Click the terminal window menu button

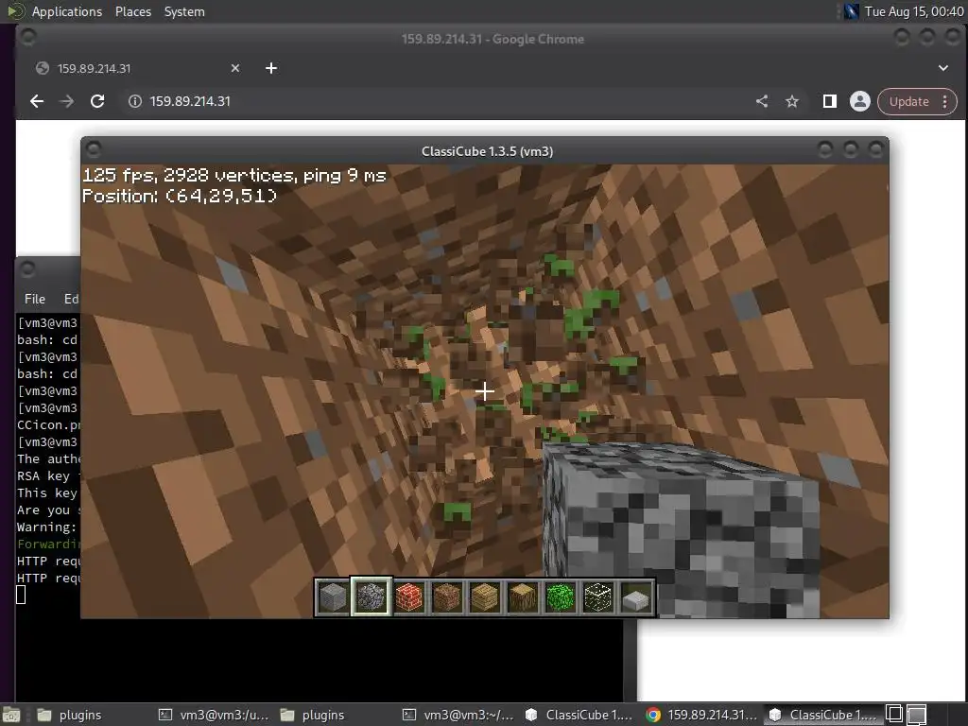[27, 269]
